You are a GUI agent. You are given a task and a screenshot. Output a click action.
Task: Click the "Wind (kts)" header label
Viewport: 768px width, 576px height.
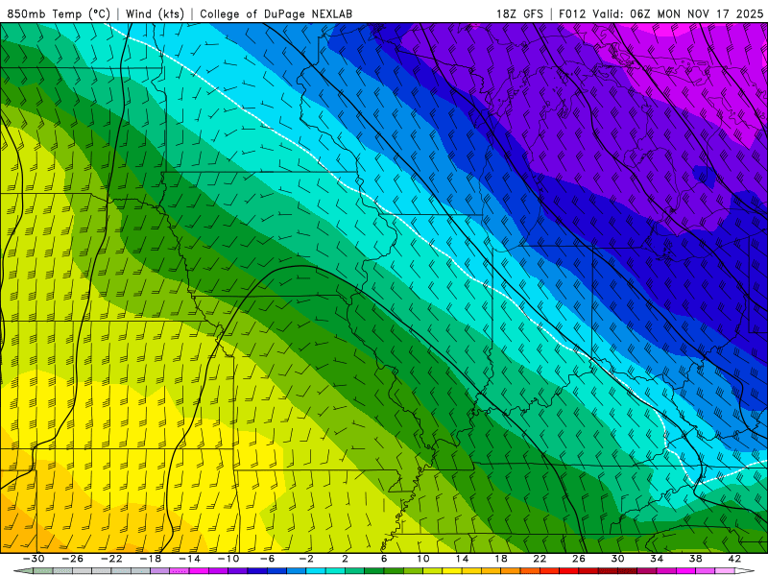(155, 13)
